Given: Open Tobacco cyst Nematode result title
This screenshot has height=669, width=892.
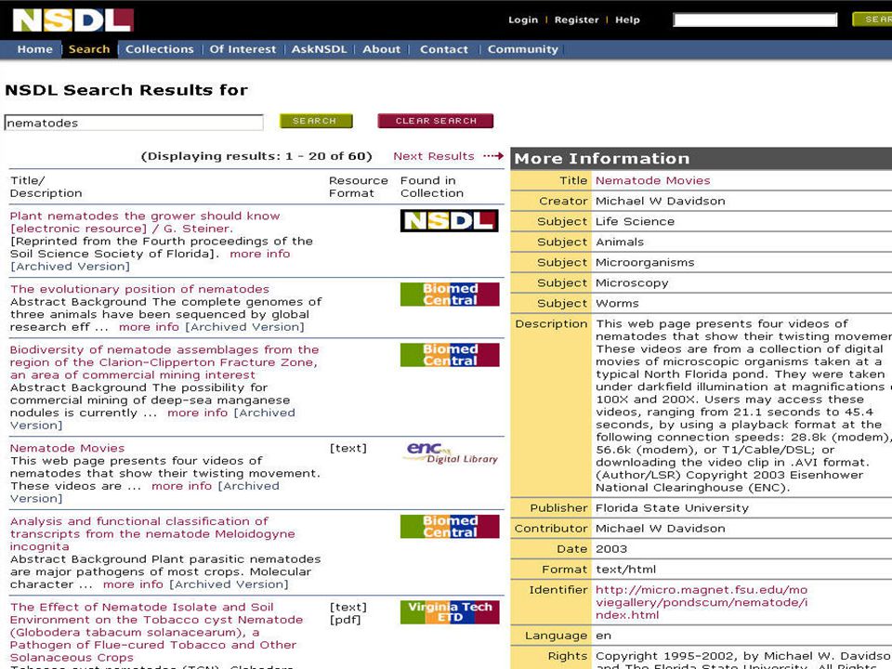Looking at the screenshot, I should pos(156,632).
